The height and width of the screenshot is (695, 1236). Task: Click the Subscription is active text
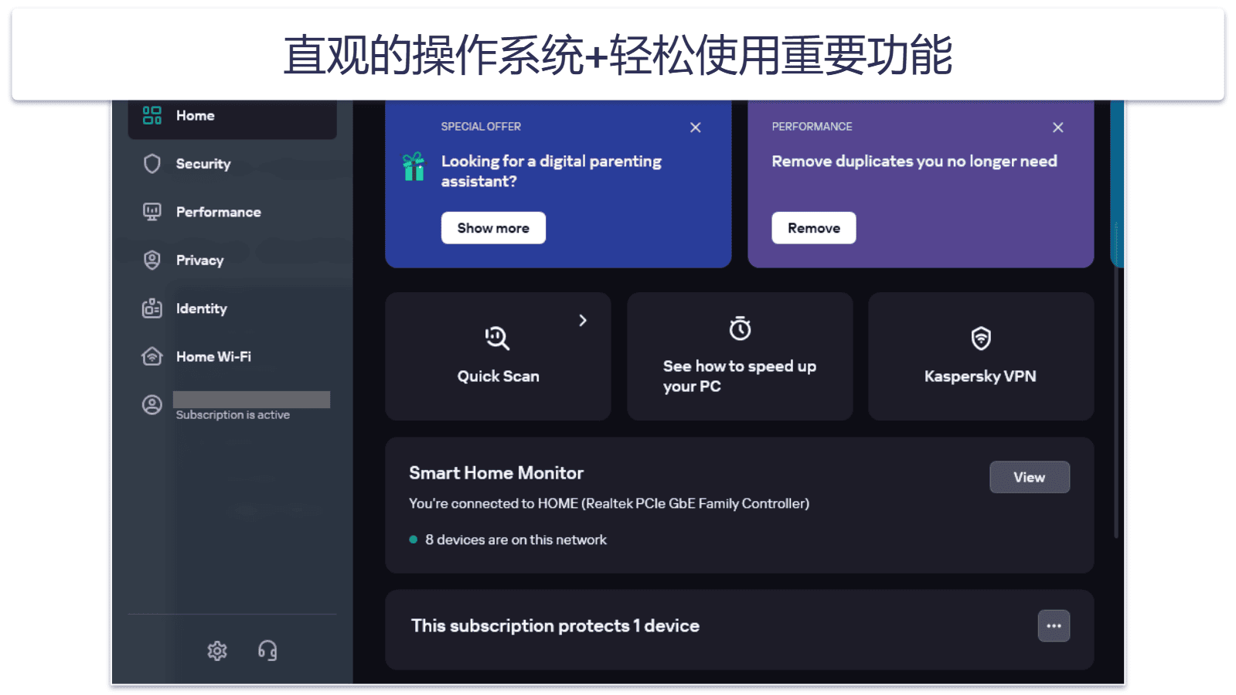click(233, 415)
